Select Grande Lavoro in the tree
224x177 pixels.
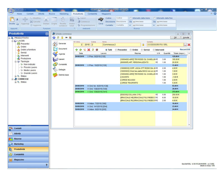point(30,73)
